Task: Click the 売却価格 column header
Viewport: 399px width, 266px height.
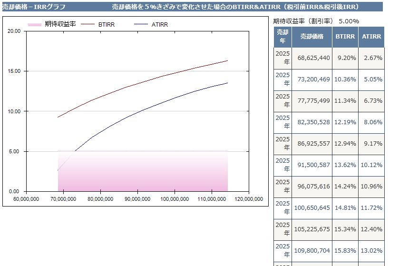Action: coord(311,37)
